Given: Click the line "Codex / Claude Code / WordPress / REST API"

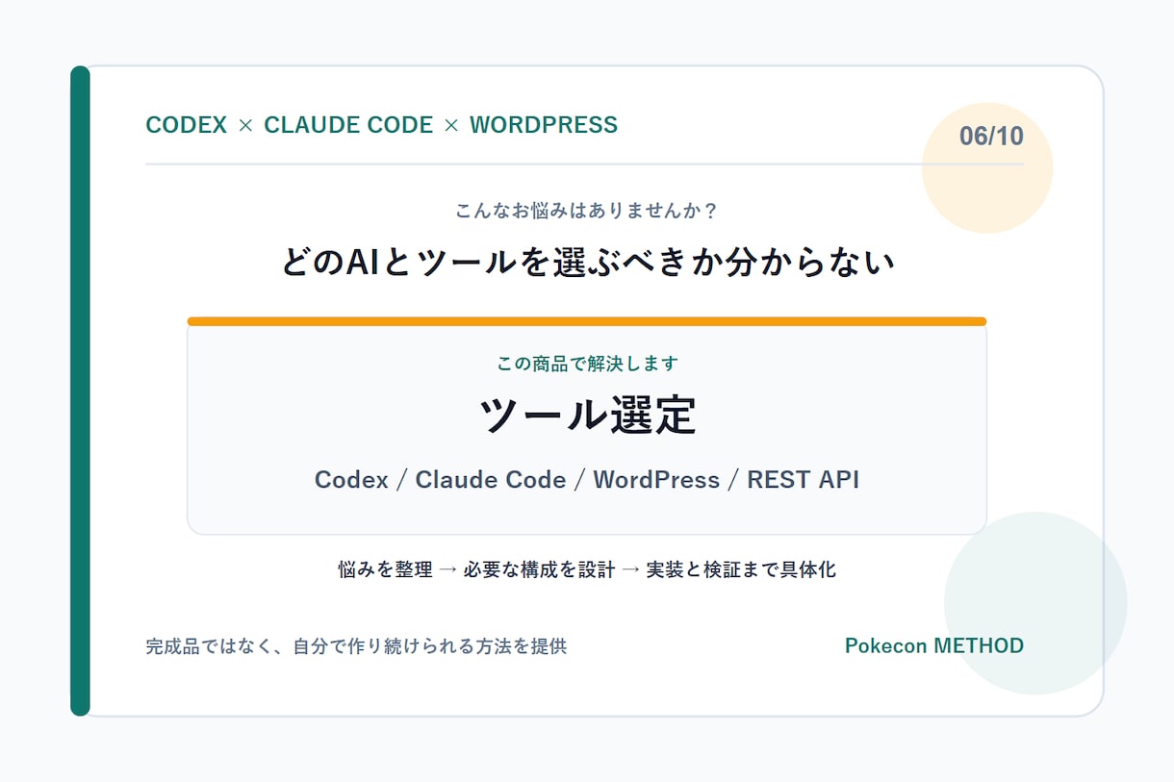Looking at the screenshot, I should [587, 480].
